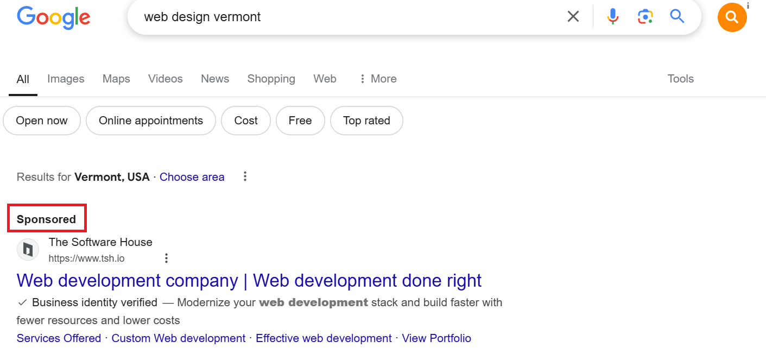Screen dimensions: 766x354
Task: Open options menu beside Choose area
Action: pyautogui.click(x=245, y=176)
